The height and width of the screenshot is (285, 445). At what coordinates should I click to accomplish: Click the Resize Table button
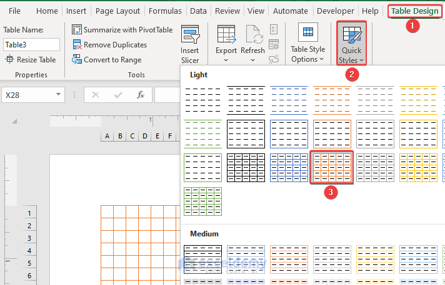(31, 60)
